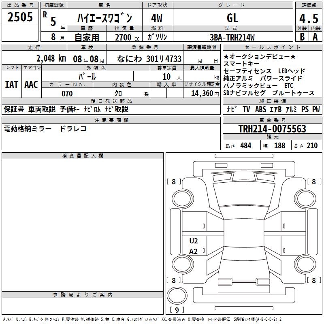
Task: Select the exterior grade B
Action: tap(302, 37)
